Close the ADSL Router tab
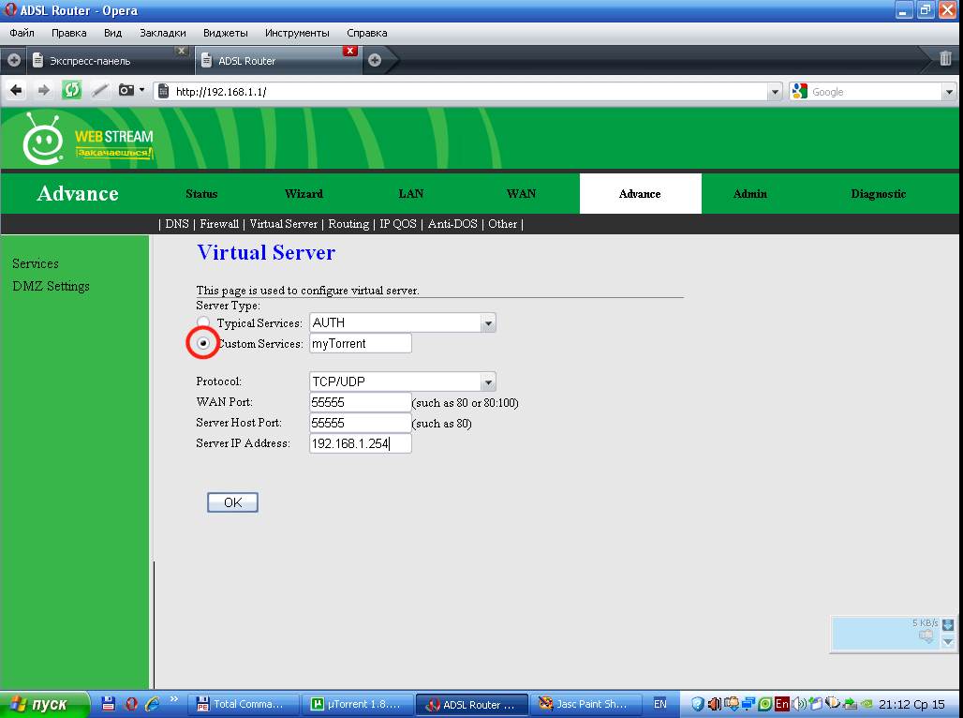Viewport: 963px width, 718px height. point(350,51)
